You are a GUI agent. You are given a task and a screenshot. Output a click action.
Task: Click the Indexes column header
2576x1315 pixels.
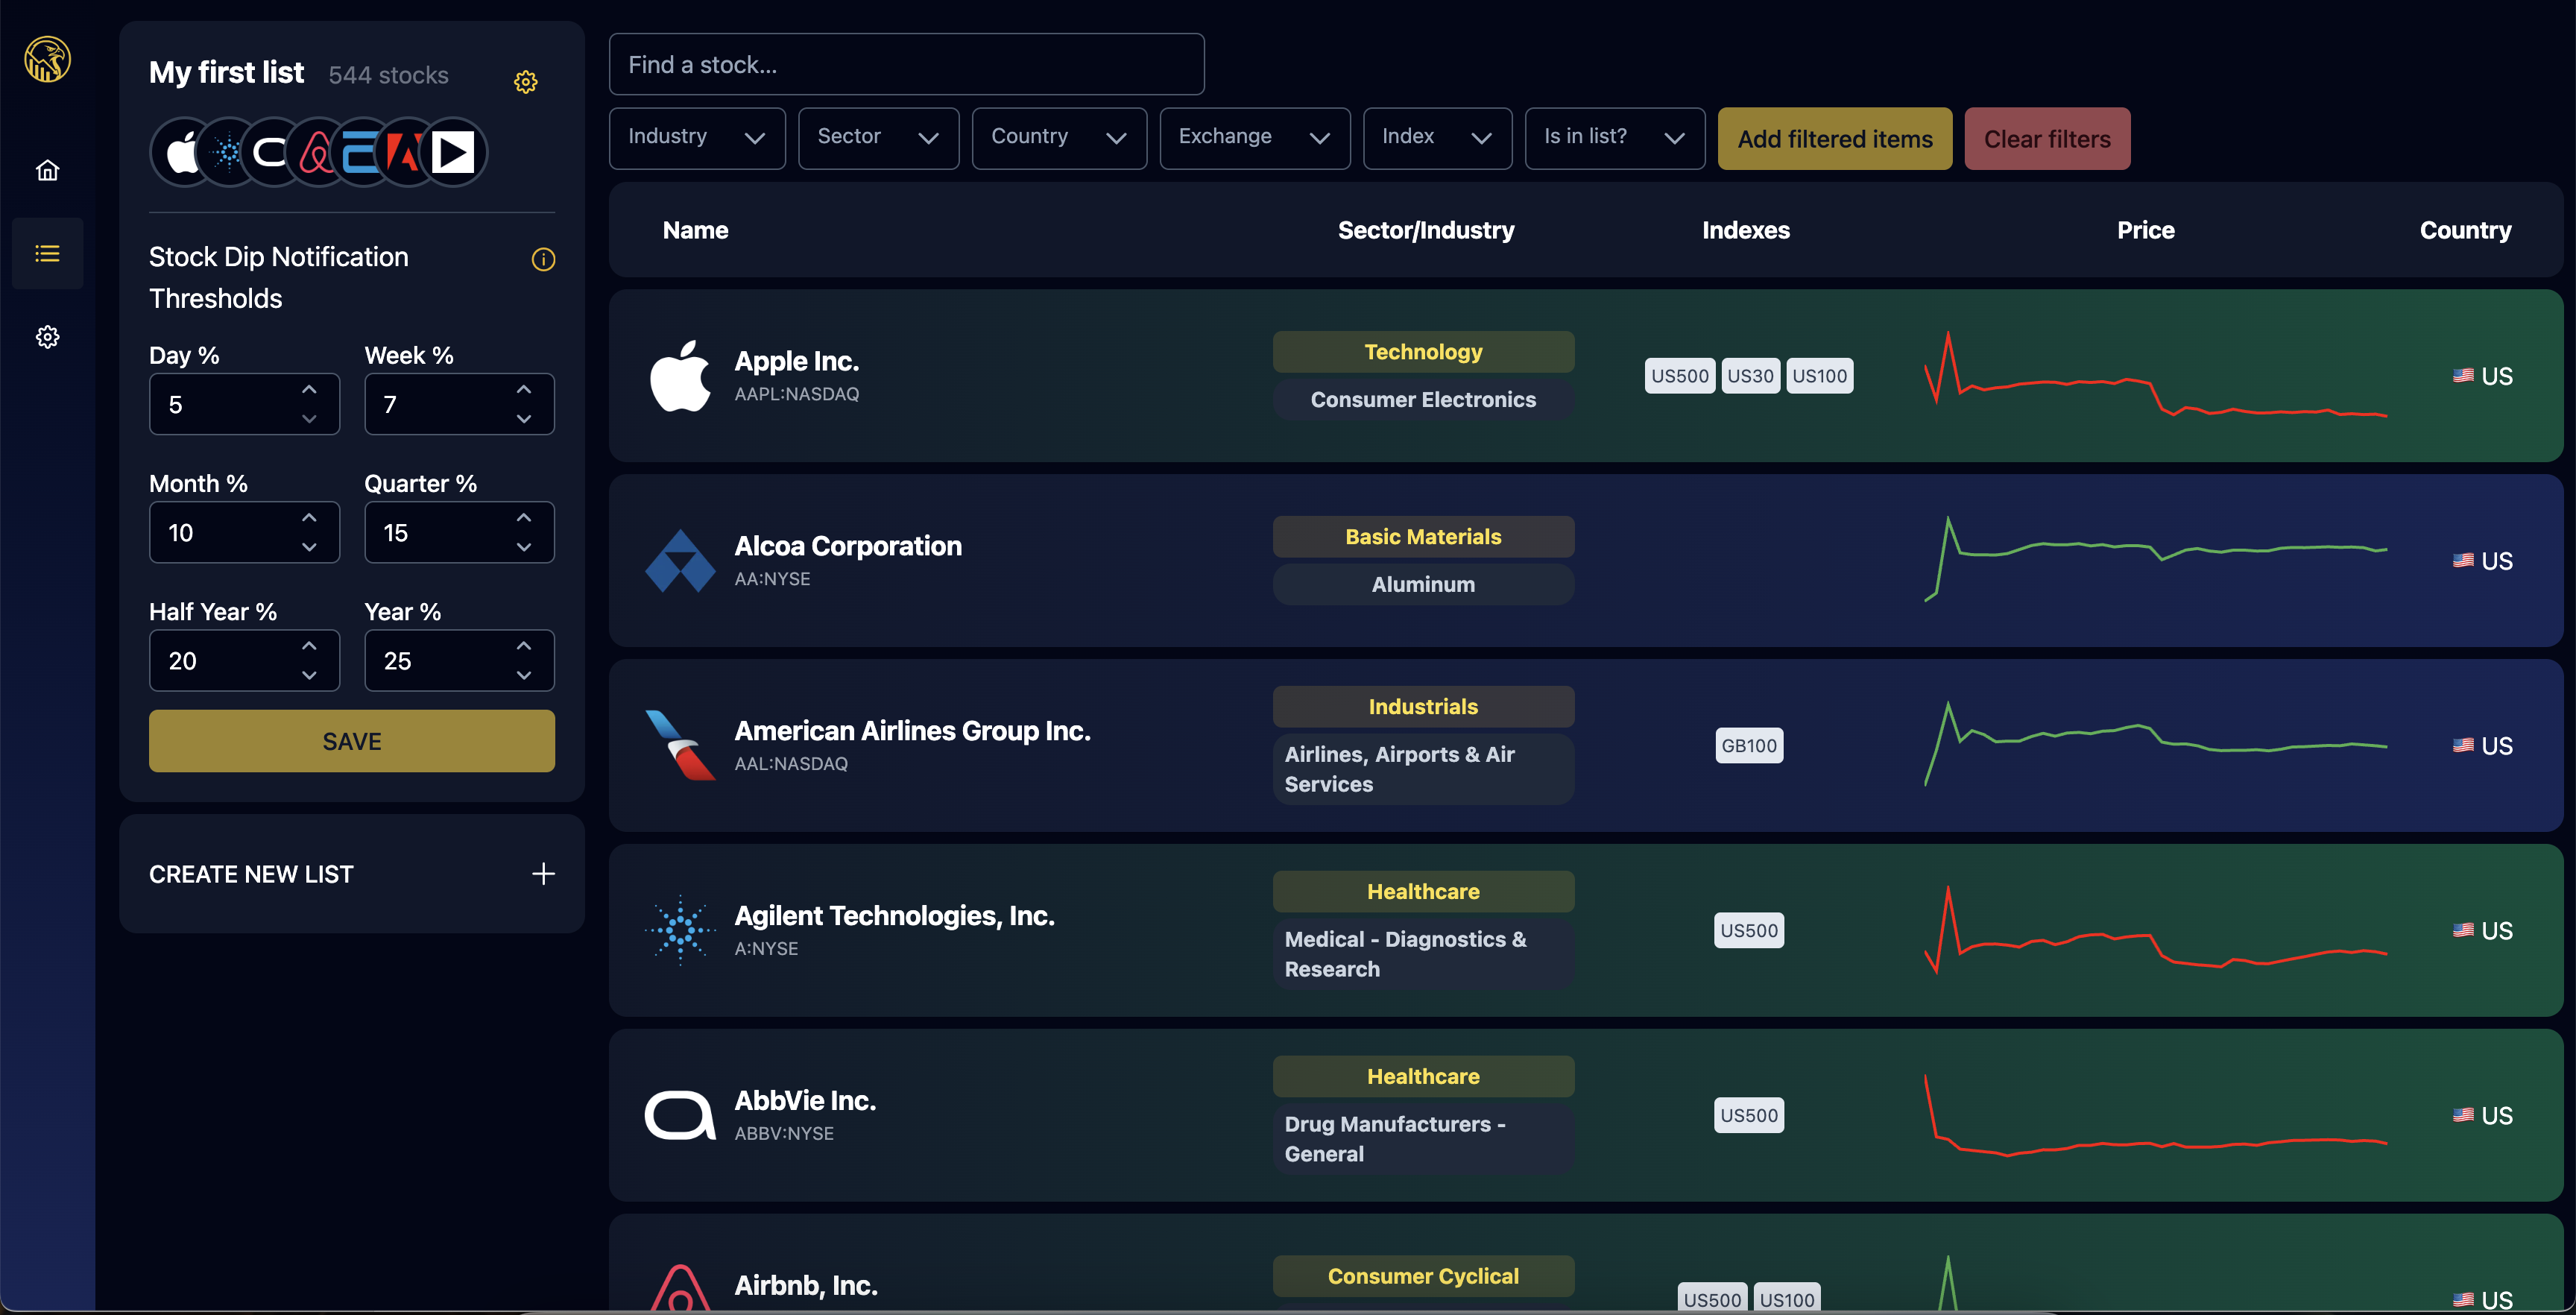pyautogui.click(x=1746, y=230)
